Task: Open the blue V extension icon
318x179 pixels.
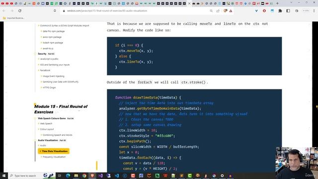Action: pos(256,11)
